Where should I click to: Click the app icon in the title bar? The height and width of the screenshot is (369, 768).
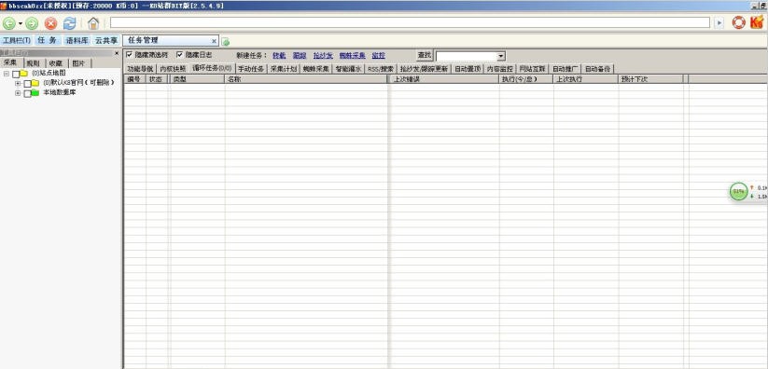[4, 6]
